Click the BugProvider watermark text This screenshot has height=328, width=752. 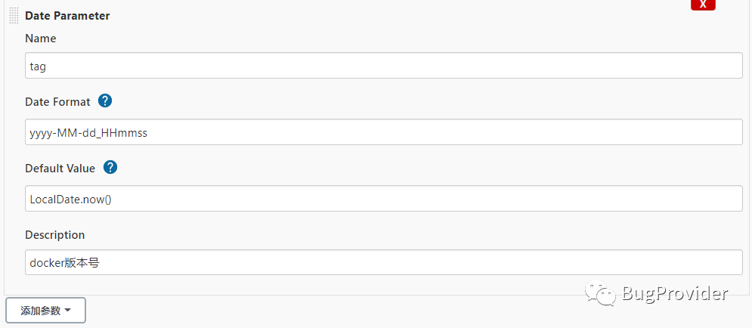pos(674,293)
